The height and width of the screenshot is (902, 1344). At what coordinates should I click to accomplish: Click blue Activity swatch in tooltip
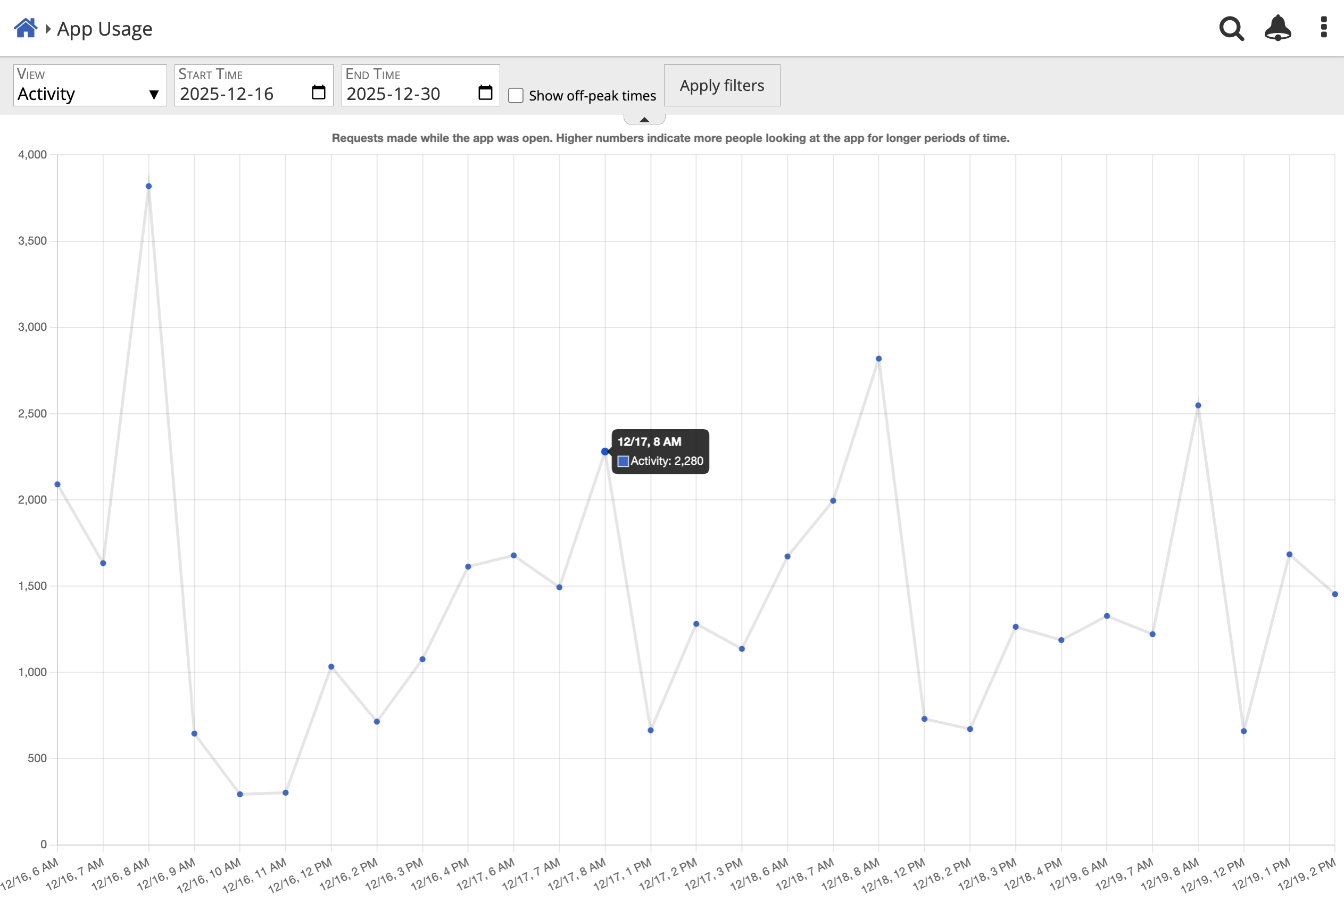[623, 461]
